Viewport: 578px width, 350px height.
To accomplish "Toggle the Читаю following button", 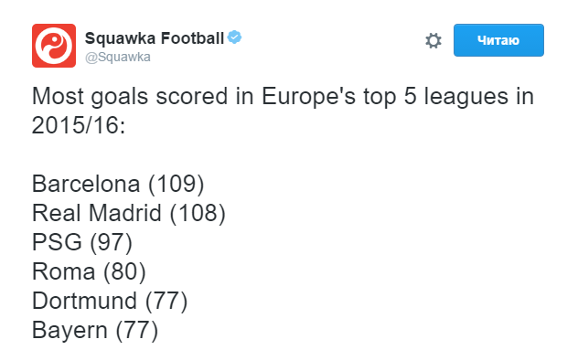I will click(498, 40).
